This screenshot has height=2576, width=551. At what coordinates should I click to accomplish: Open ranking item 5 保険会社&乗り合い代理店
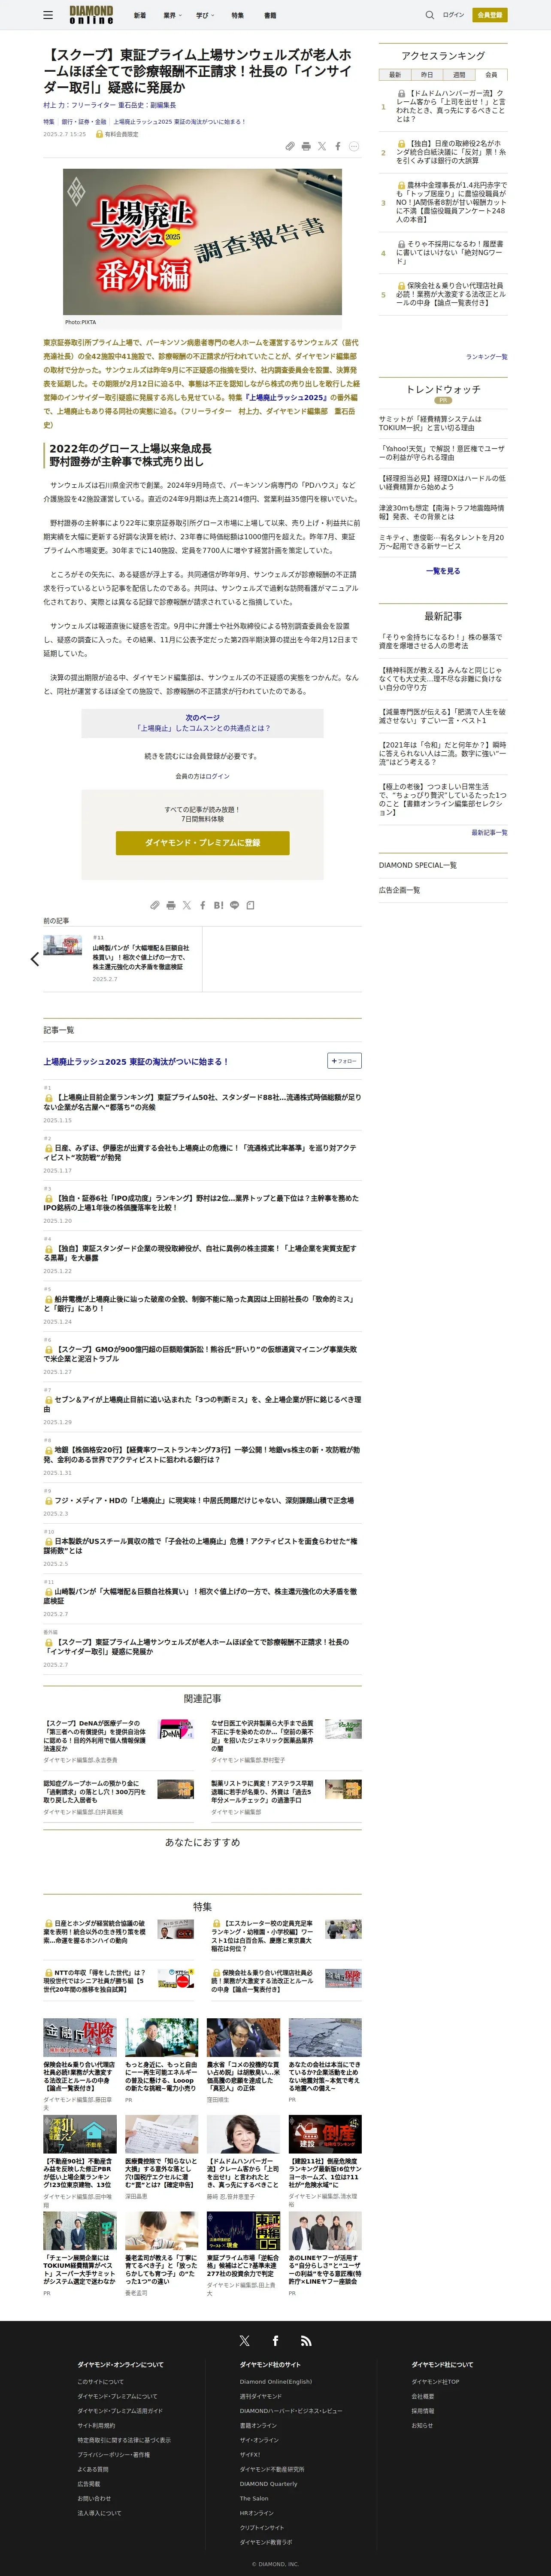coord(451,294)
